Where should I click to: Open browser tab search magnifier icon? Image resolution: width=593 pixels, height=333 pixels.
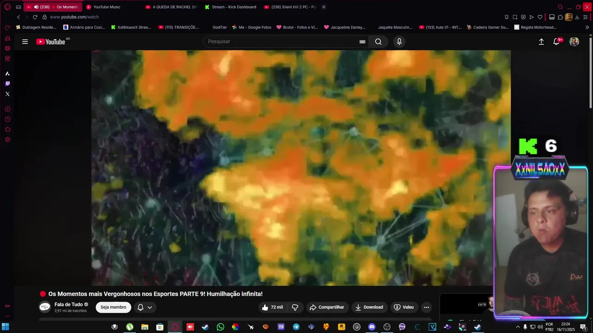pyautogui.click(x=560, y=7)
